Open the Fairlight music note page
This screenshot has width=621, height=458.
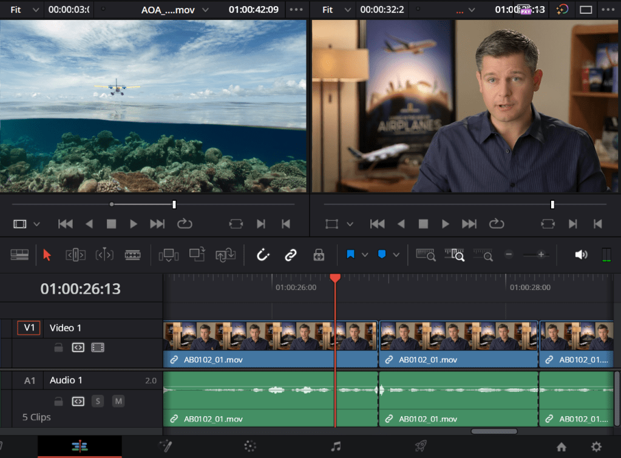pyautogui.click(x=336, y=446)
